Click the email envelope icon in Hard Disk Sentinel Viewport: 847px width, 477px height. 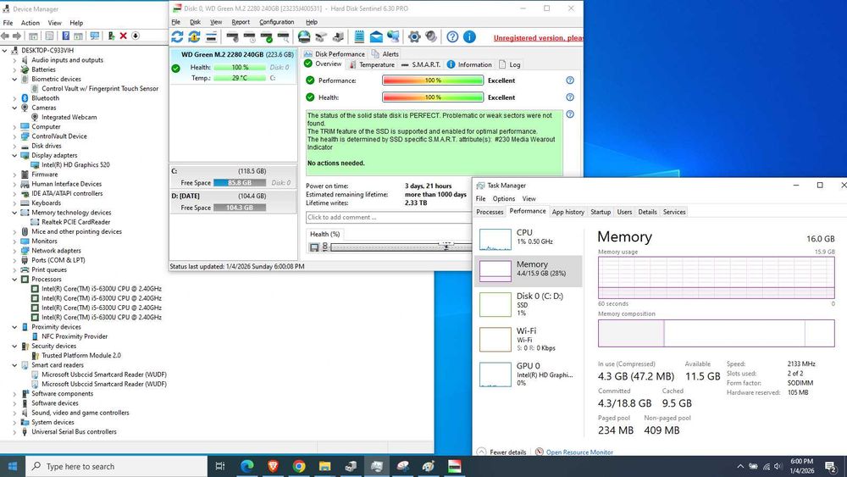[x=376, y=36]
